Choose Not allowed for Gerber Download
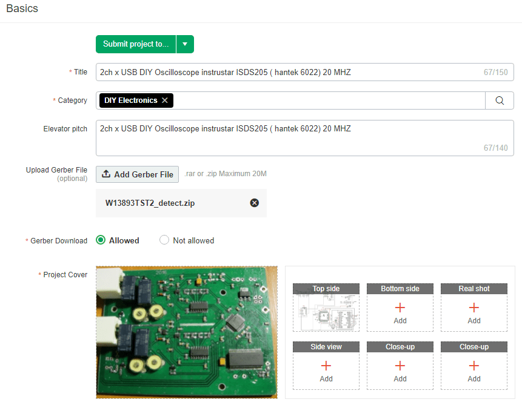 [x=164, y=240]
